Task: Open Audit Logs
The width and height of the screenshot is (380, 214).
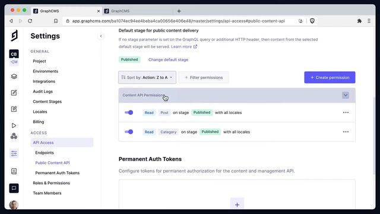Action: tap(43, 92)
